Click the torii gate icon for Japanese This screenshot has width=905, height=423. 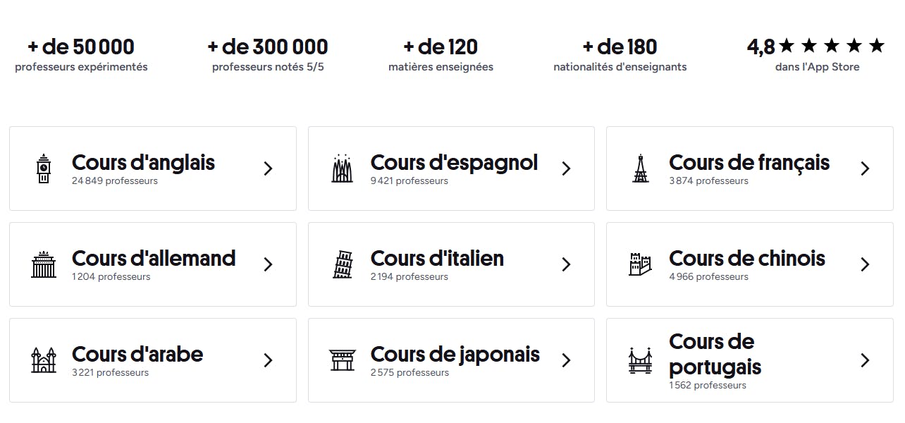[x=343, y=360]
